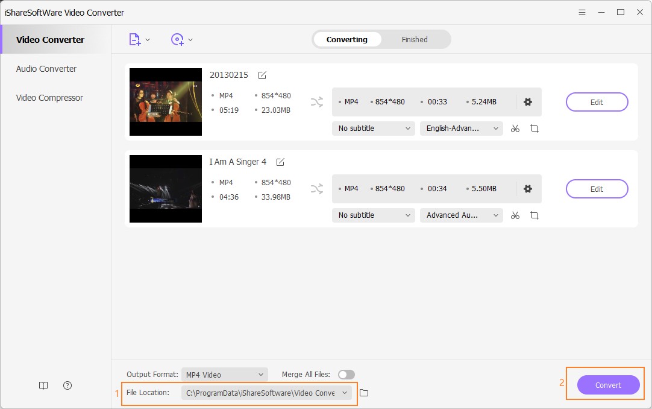Trim "I Am A Singer 4" using scissors icon
The width and height of the screenshot is (652, 409).
click(x=515, y=215)
